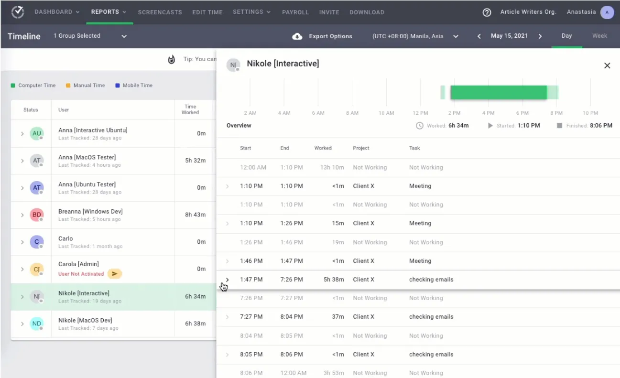The image size is (620, 378).
Task: Click Article Writers Org. name
Action: click(x=528, y=12)
